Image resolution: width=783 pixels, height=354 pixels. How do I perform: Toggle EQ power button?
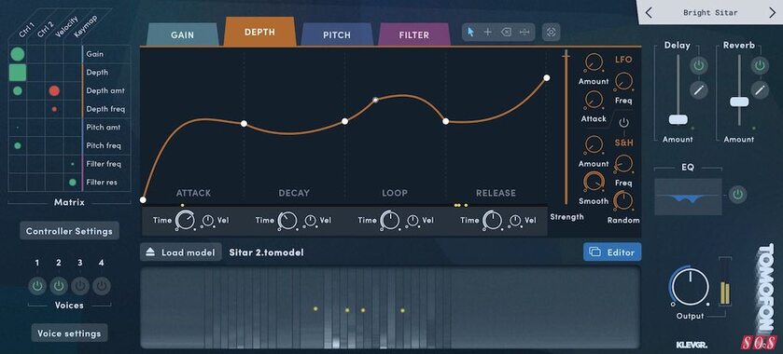pyautogui.click(x=737, y=194)
